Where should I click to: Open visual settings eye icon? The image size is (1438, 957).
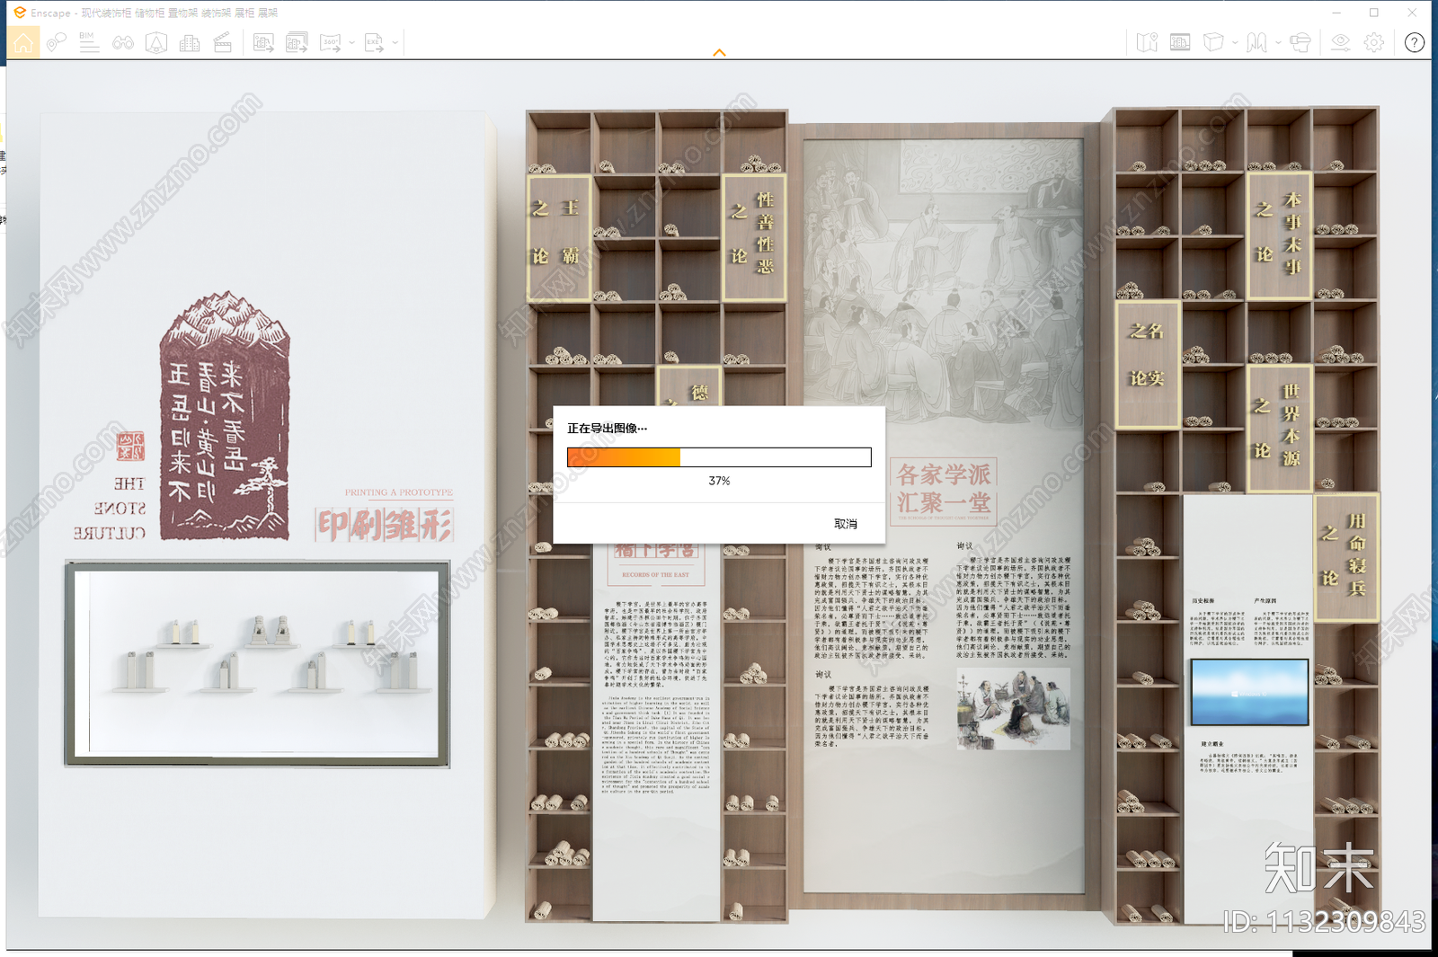tap(1340, 42)
